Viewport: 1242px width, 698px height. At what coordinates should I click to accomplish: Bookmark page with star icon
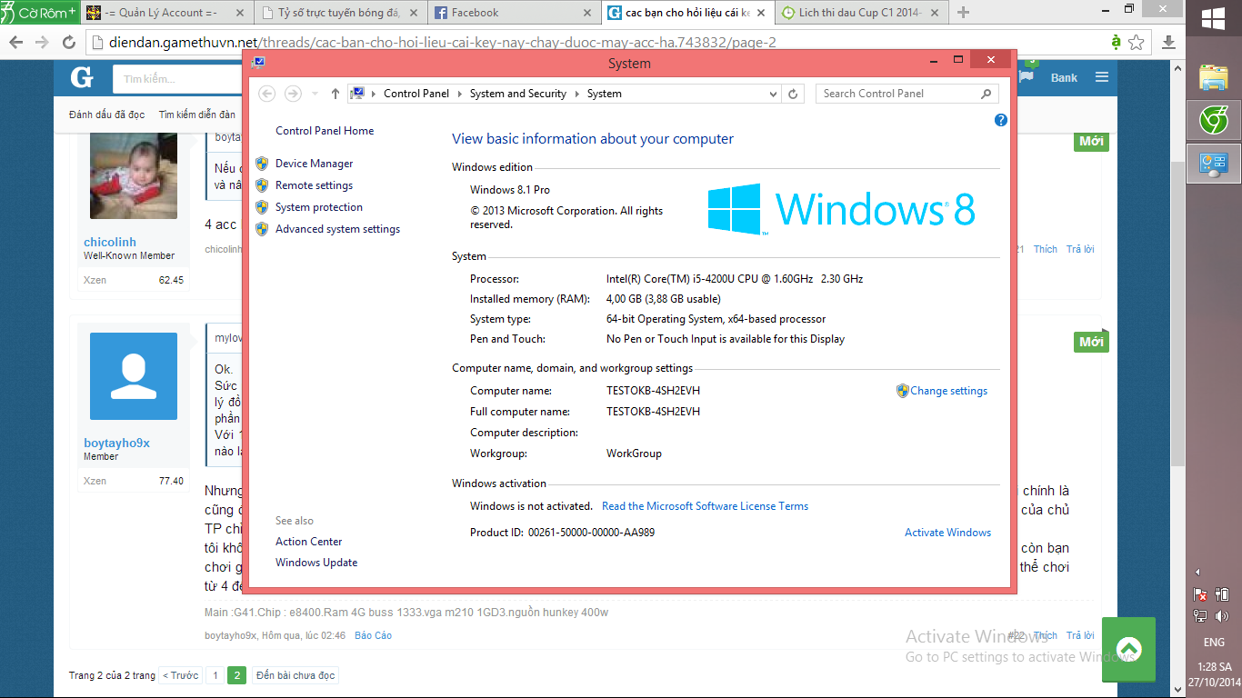tap(1136, 43)
